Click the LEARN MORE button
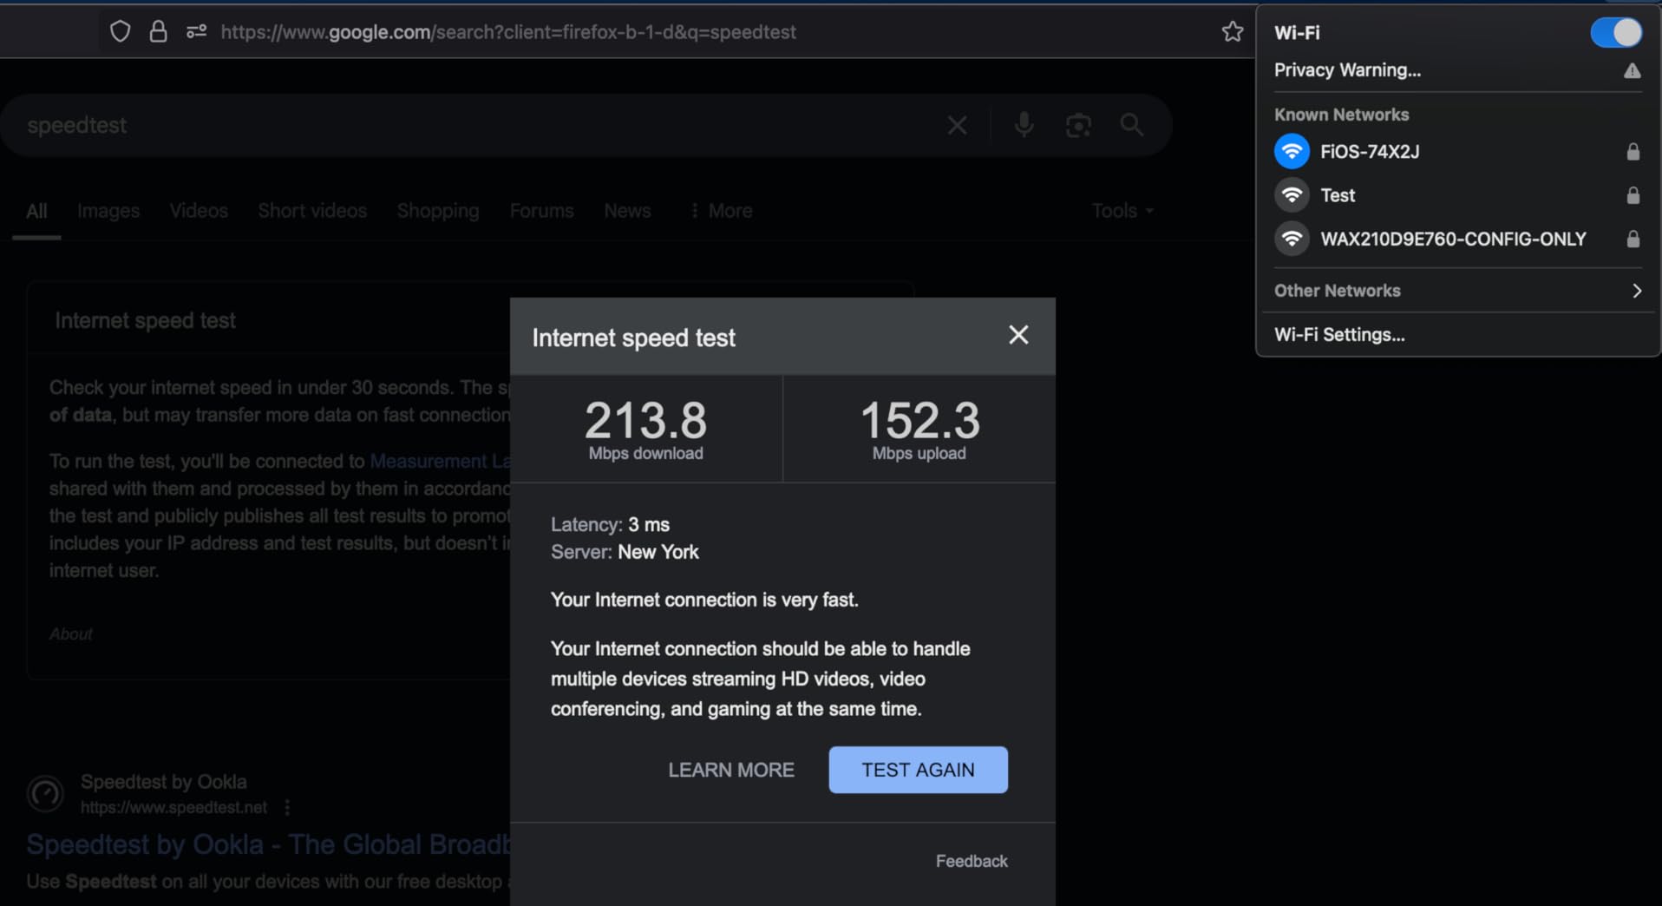1662x906 pixels. (x=730, y=770)
